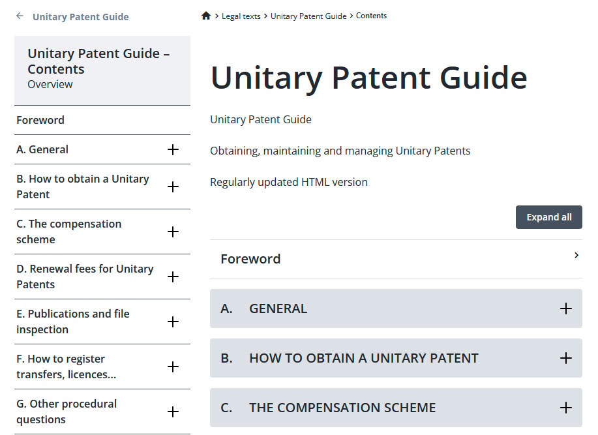Viewport: 598px width, 435px height.
Task: Select Foreword in the sidebar menu
Action: point(40,120)
